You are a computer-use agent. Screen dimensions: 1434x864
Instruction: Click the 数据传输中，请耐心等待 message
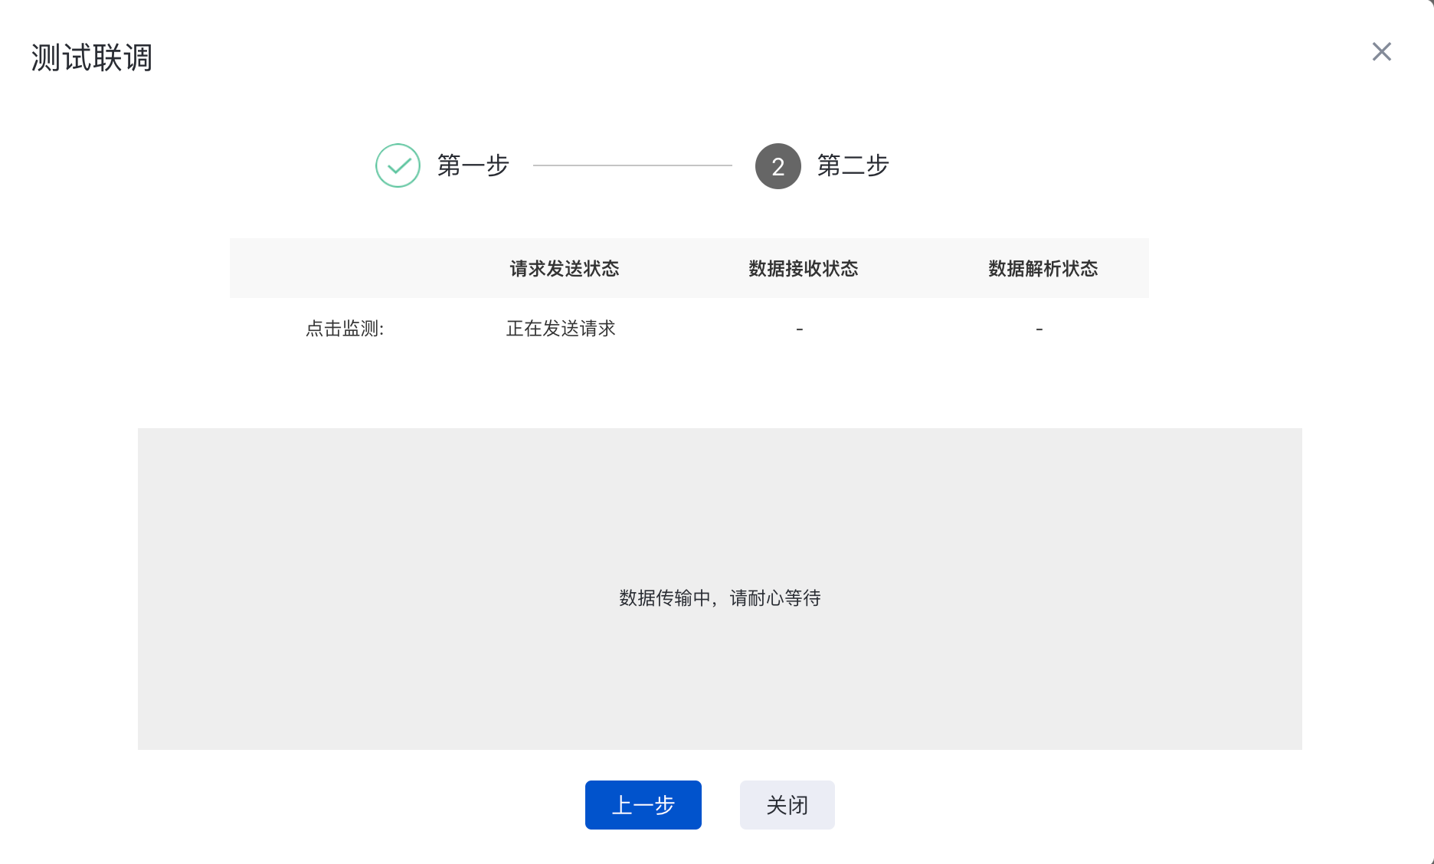pos(720,598)
